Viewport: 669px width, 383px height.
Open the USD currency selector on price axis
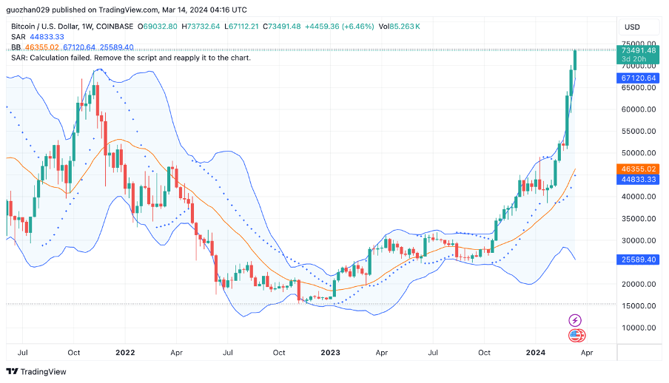point(632,27)
